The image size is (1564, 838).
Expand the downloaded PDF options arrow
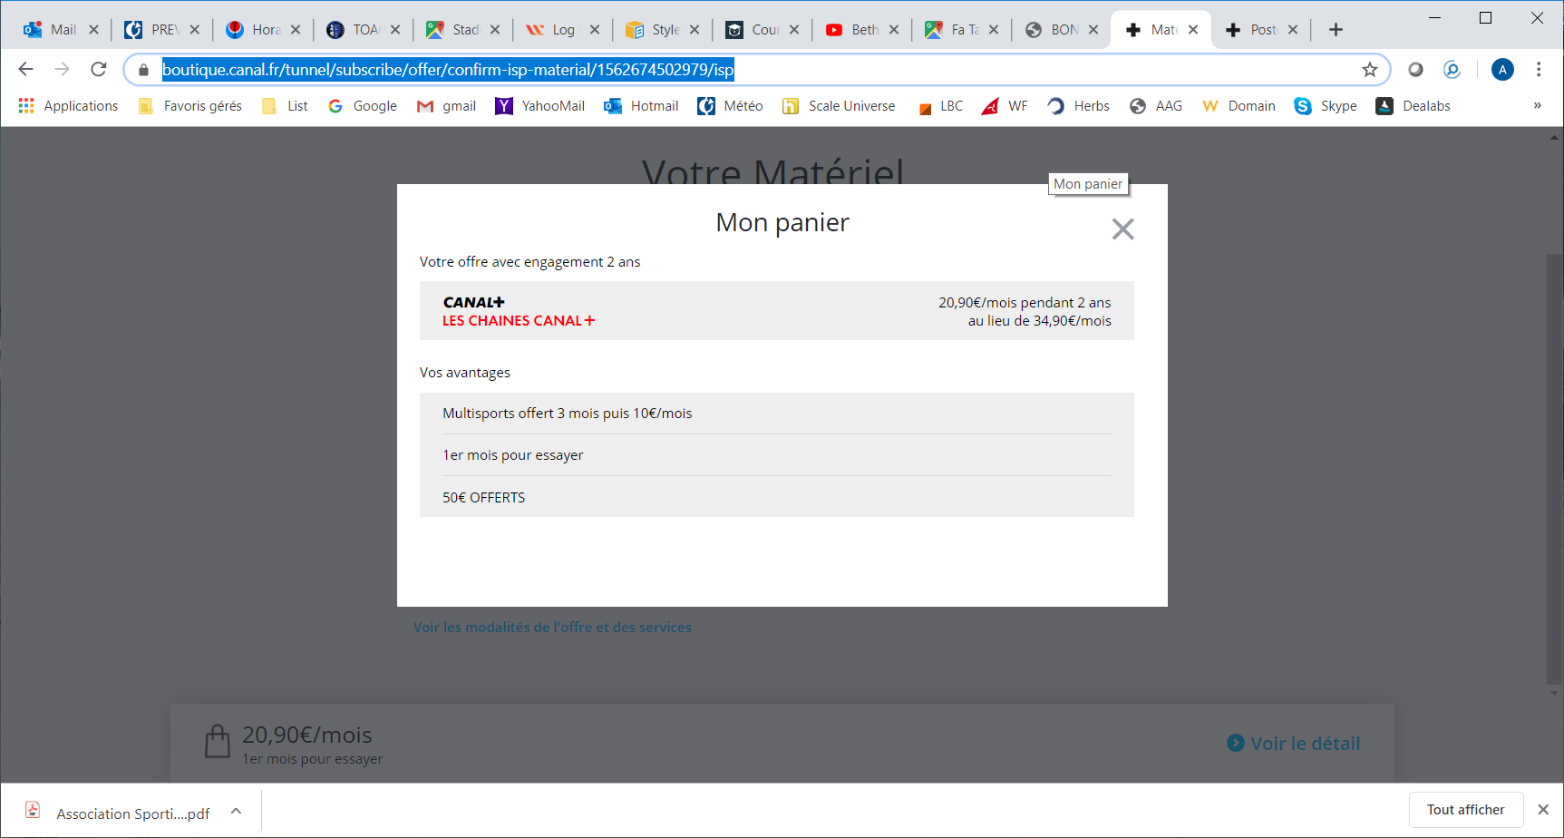coord(236,812)
